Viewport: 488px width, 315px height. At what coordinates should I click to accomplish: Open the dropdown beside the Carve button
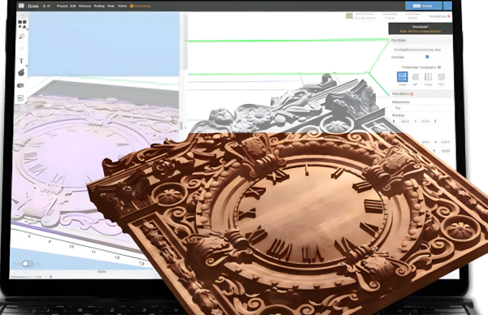click(447, 6)
